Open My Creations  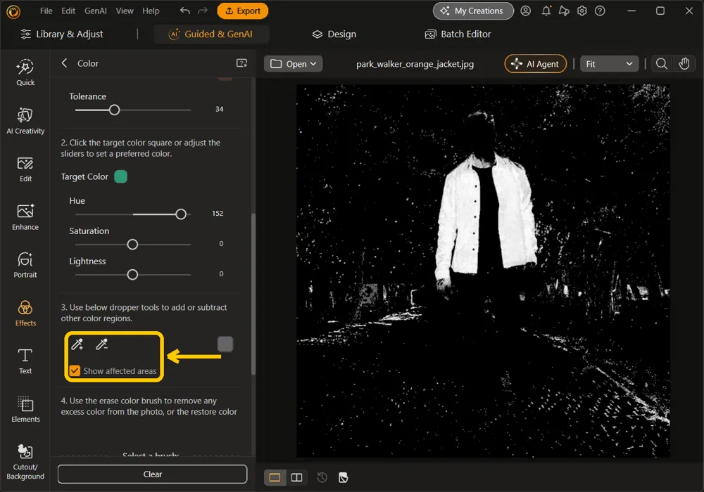[x=473, y=11]
